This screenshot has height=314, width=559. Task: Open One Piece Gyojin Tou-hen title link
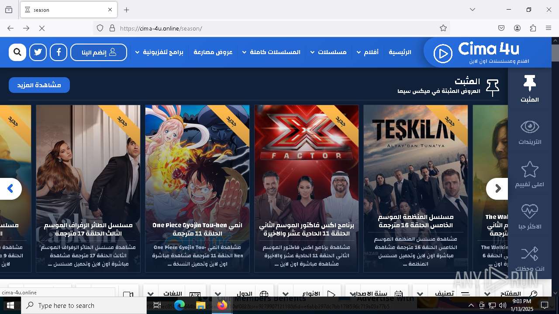(x=197, y=229)
